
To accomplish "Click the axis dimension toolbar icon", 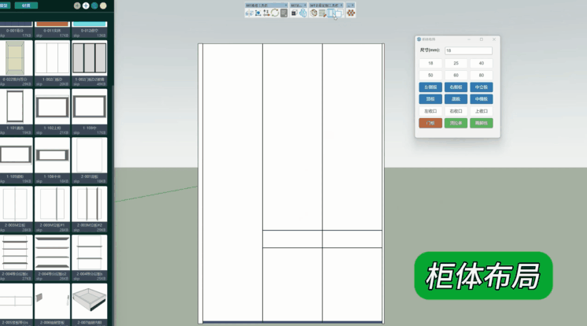I will [257, 13].
